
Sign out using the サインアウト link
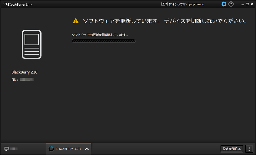pos(178,4)
